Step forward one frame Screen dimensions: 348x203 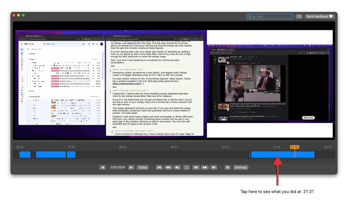(x=196, y=167)
